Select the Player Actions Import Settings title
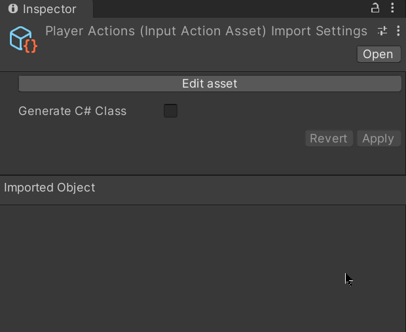Image resolution: width=406 pixels, height=332 pixels. tap(206, 31)
